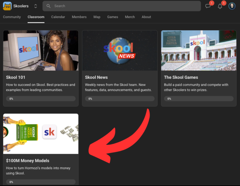Screen dimensions: 240x186
Task: Open the Merch tab
Action: [x=130, y=17]
